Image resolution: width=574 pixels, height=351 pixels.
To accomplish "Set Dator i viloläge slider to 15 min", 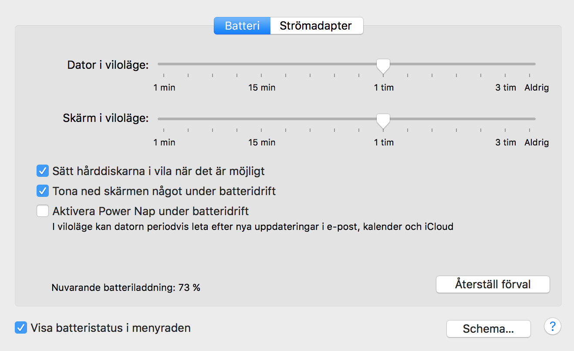I will point(261,64).
